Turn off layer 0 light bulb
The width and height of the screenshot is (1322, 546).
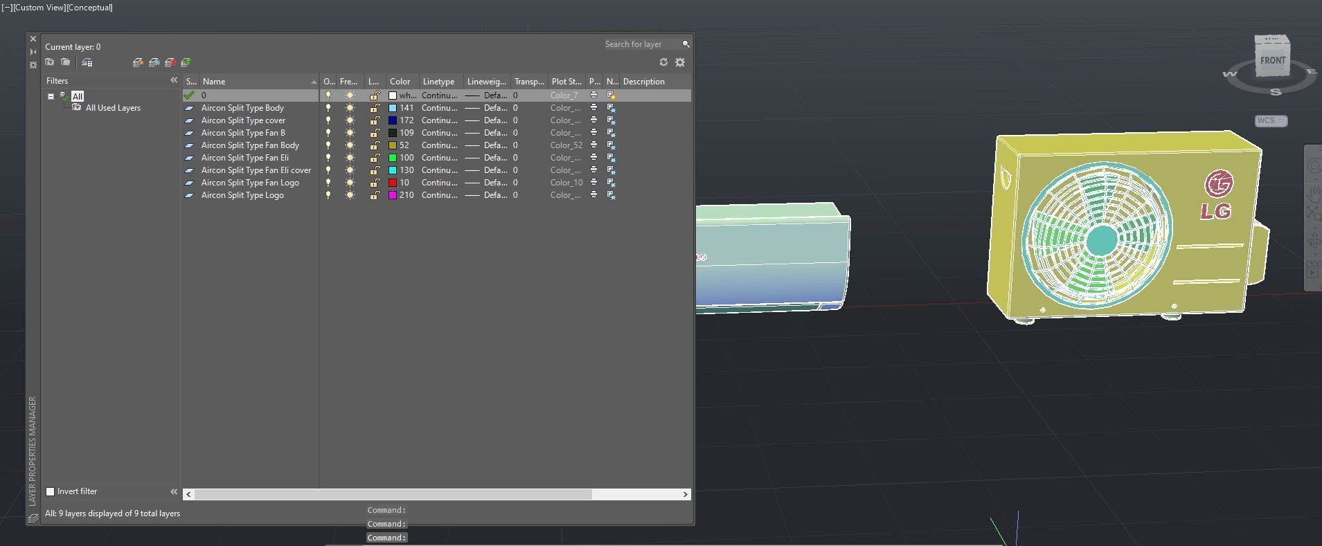click(328, 95)
